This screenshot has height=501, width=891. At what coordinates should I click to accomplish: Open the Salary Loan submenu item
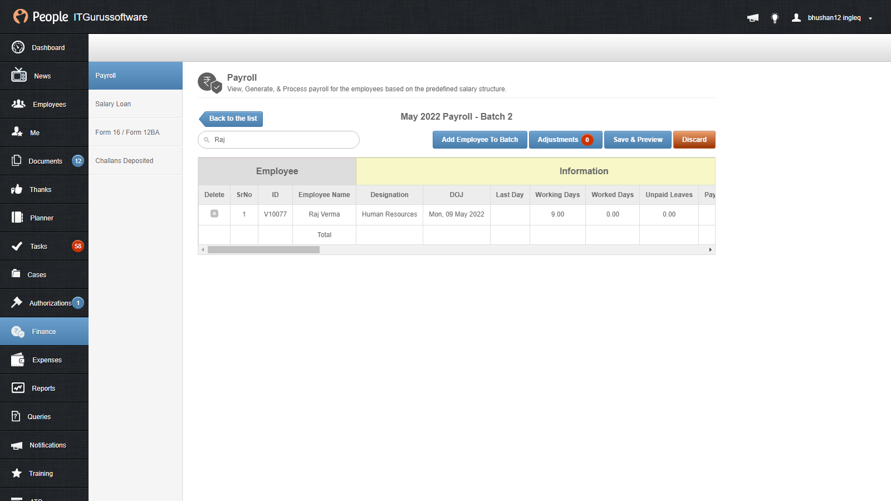[135, 104]
